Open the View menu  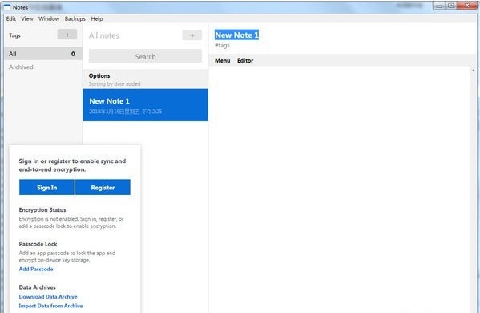click(x=27, y=18)
